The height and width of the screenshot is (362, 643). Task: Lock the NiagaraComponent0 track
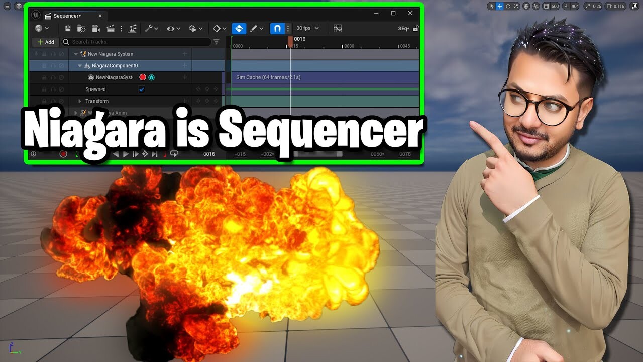(44, 65)
